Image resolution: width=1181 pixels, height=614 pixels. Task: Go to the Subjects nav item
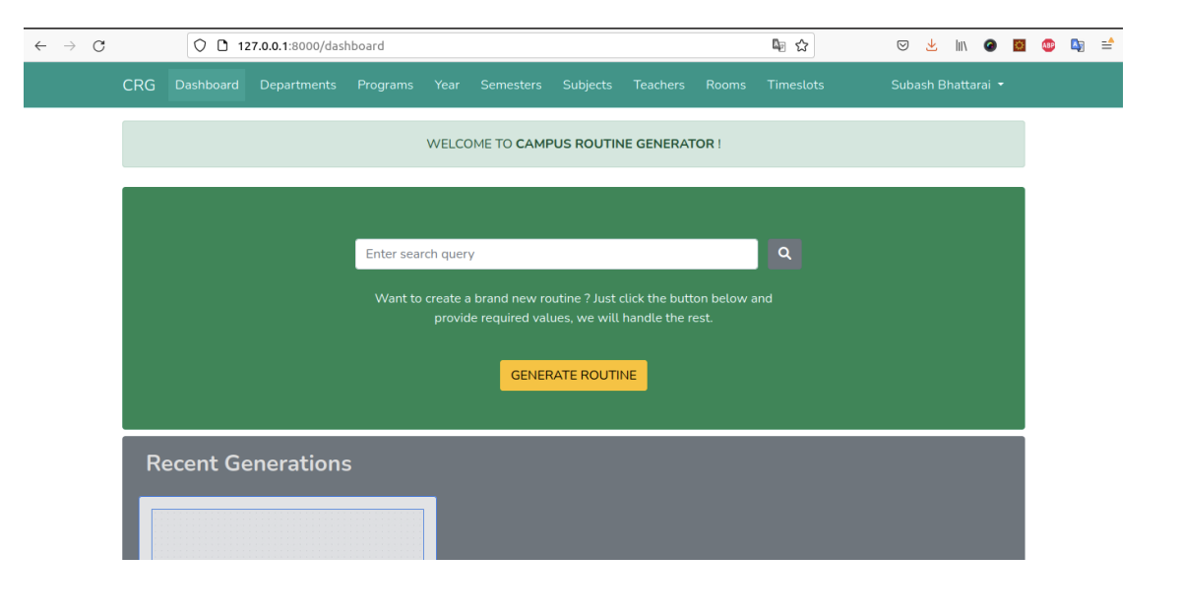point(588,85)
